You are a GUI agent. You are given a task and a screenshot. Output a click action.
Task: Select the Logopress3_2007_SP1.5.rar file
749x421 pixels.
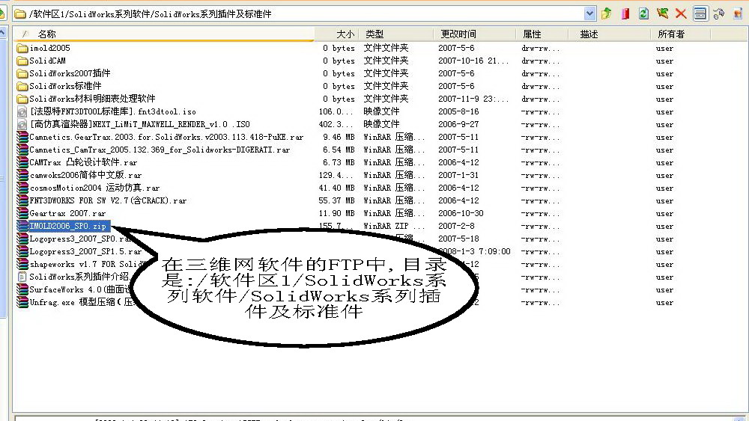tap(85, 251)
